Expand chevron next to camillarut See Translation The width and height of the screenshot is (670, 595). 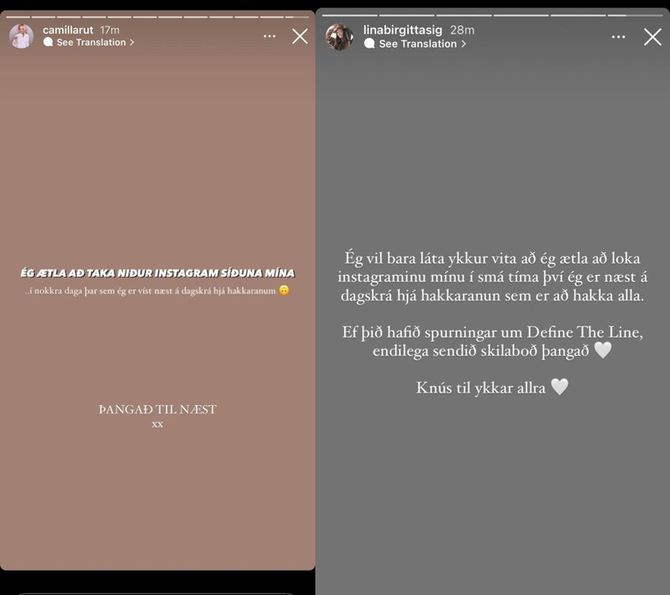tap(131, 42)
